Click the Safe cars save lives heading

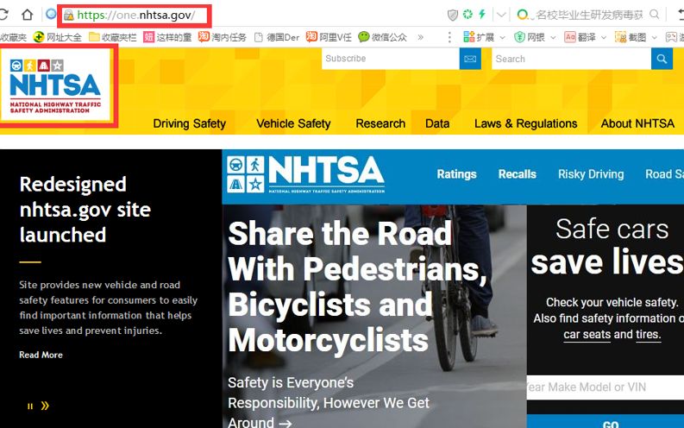(x=608, y=247)
